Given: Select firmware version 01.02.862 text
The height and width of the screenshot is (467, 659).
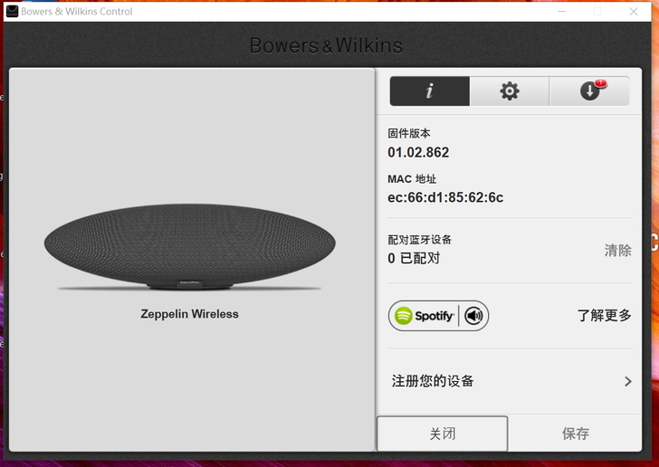Looking at the screenshot, I should (x=418, y=152).
